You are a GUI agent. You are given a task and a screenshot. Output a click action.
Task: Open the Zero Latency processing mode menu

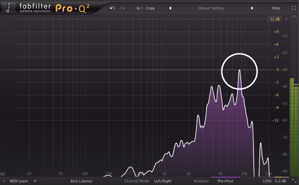(81, 181)
